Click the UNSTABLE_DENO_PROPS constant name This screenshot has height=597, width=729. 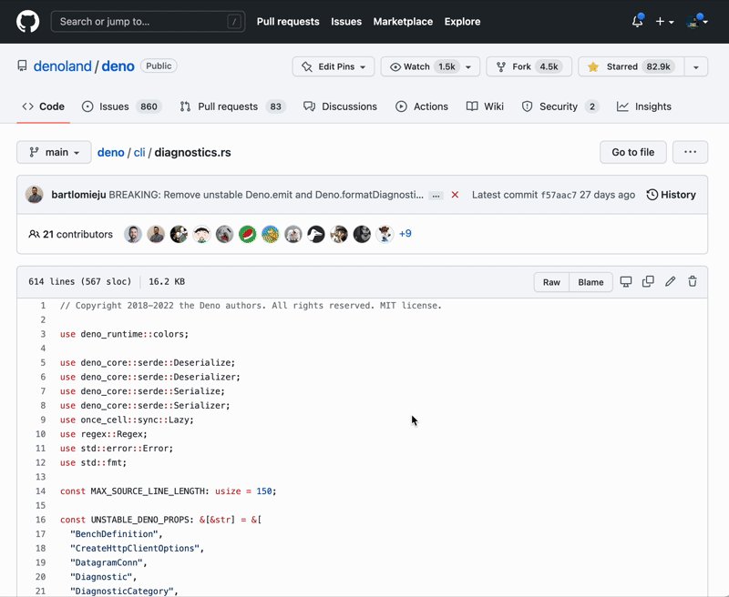(139, 520)
